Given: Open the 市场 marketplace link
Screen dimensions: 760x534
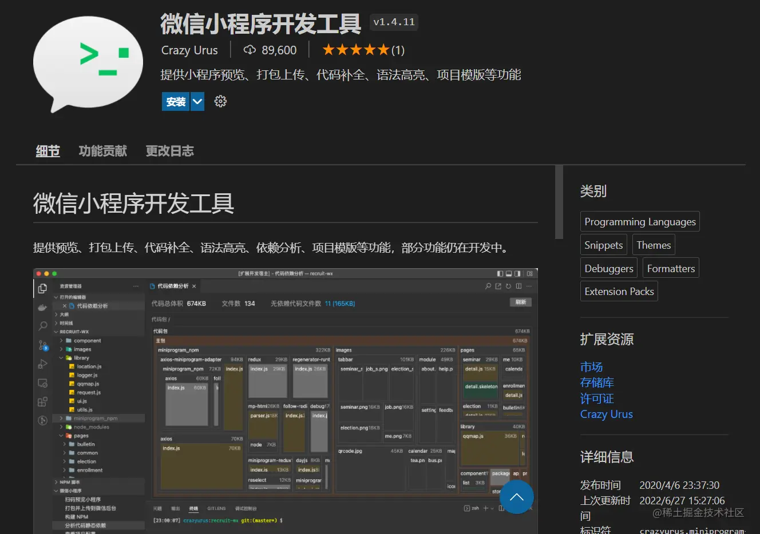Looking at the screenshot, I should click(x=592, y=367).
